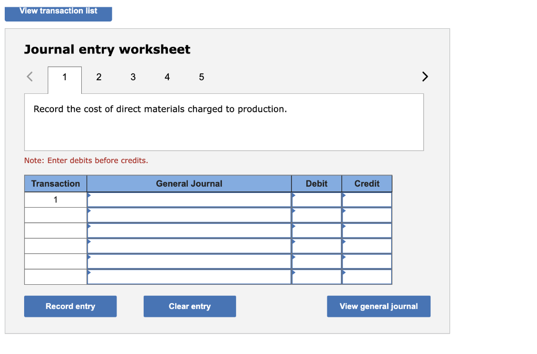Open the fourth row General Journal account dropdown
The height and width of the screenshot is (354, 537).
coord(189,246)
